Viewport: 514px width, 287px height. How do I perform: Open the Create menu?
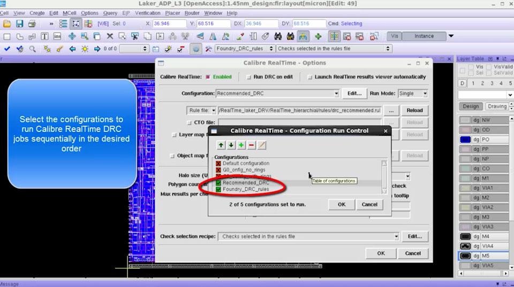[37, 13]
